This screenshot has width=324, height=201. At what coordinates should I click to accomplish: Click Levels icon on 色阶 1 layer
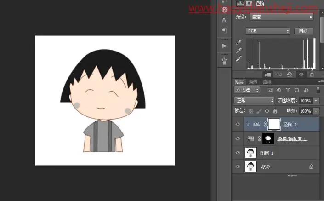pos(256,124)
